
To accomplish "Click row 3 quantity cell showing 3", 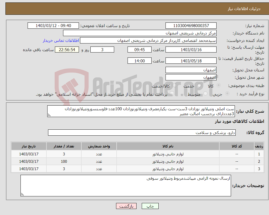I will click(64, 169).
